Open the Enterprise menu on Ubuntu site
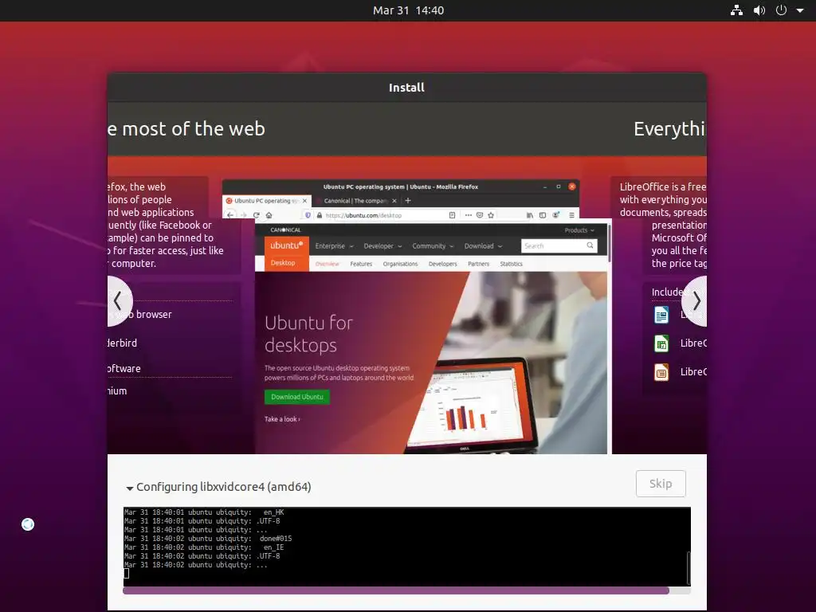 tap(334, 246)
